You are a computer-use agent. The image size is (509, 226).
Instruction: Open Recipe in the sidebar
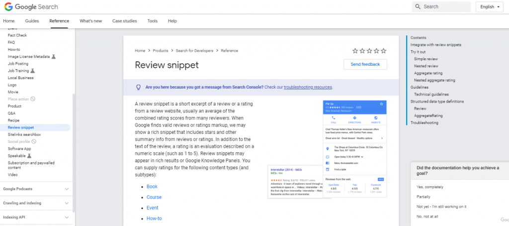[x=13, y=120]
